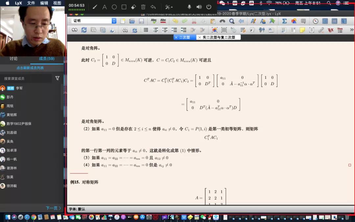Click the yellow undo arrow in LyX
This screenshot has width=355, height=222.
[x=175, y=21]
